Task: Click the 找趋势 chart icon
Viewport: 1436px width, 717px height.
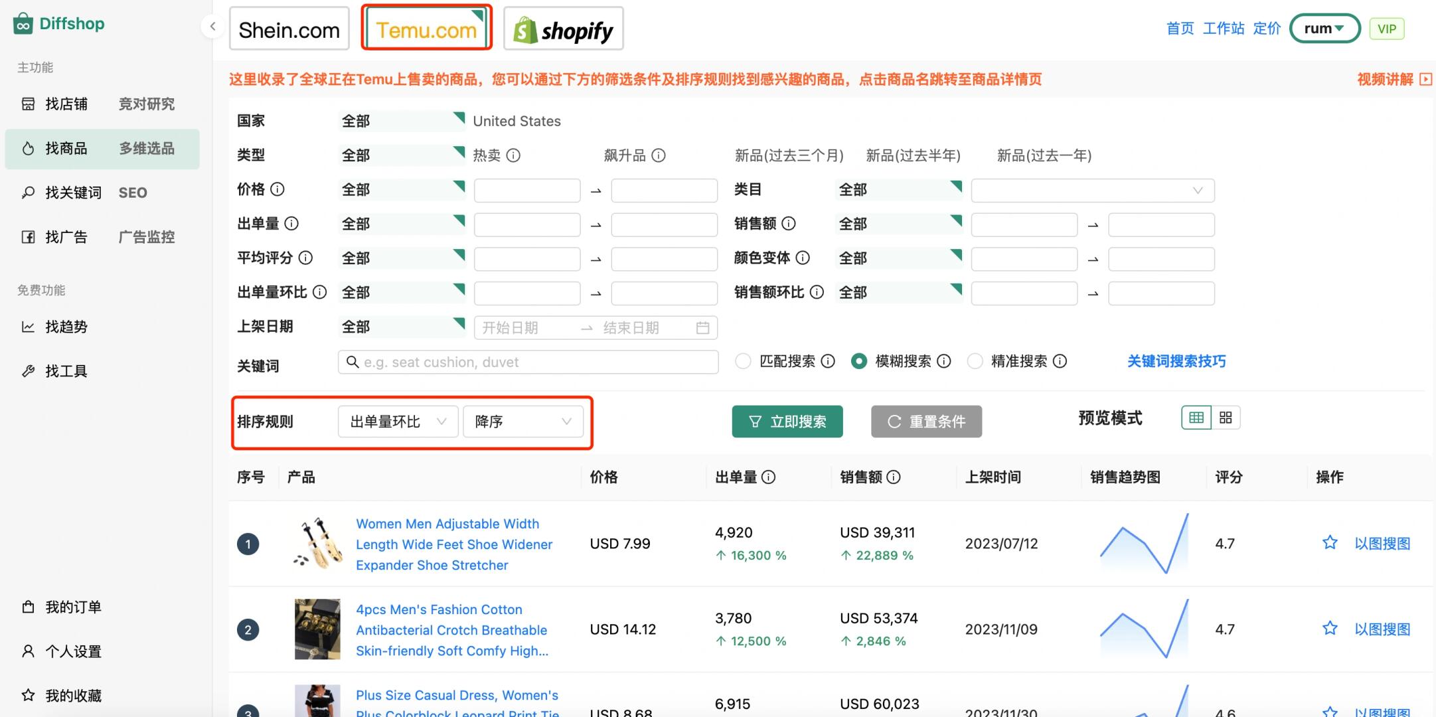Action: pos(28,327)
